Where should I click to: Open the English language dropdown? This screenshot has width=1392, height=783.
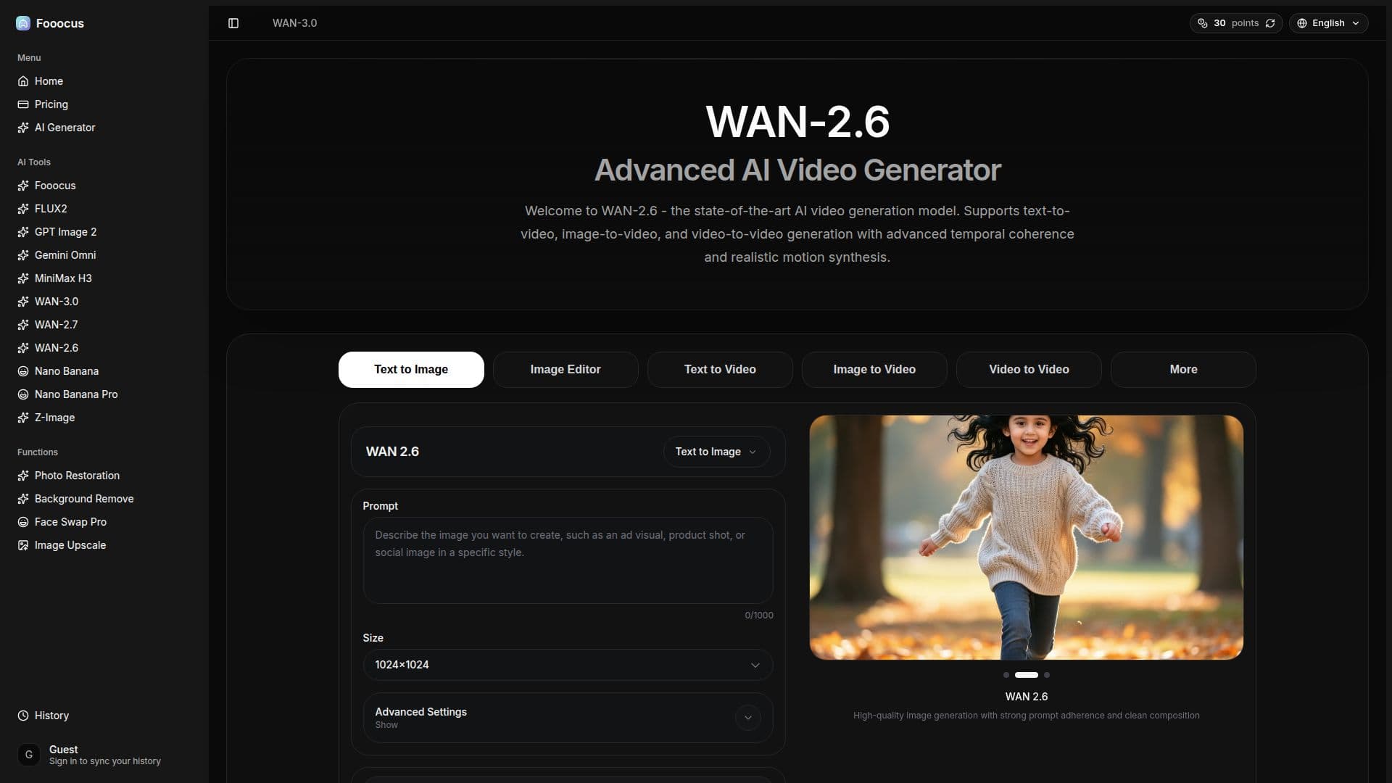coord(1329,23)
